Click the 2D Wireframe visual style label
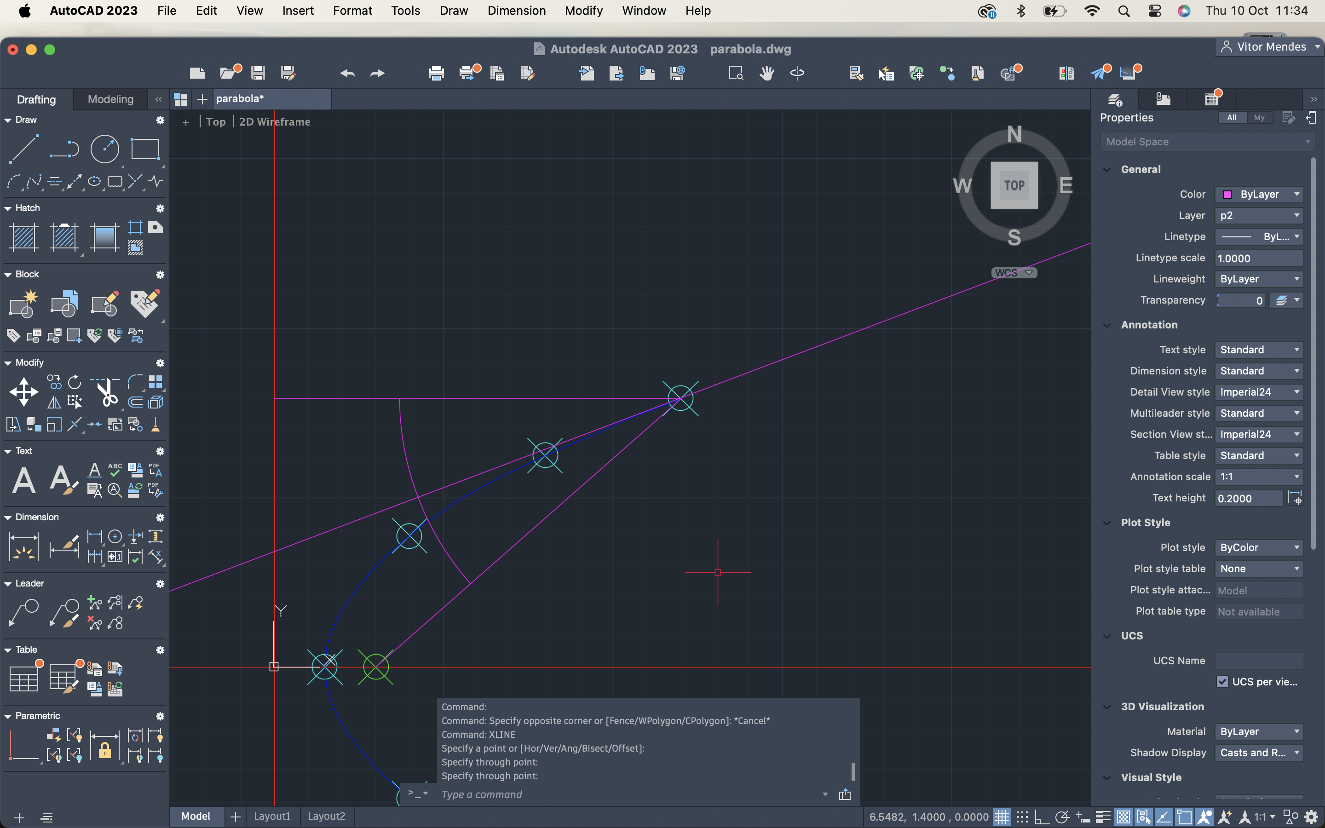Screen dimensions: 1325x828 point(275,121)
